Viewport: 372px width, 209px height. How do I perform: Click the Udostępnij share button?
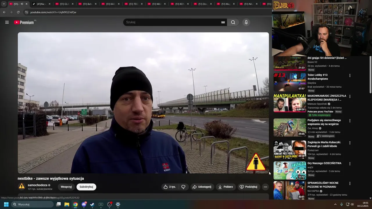pyautogui.click(x=202, y=187)
